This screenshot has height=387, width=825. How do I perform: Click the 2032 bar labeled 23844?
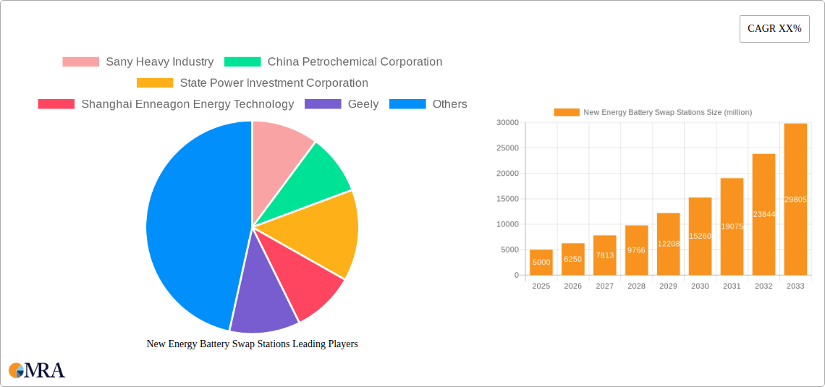764,215
